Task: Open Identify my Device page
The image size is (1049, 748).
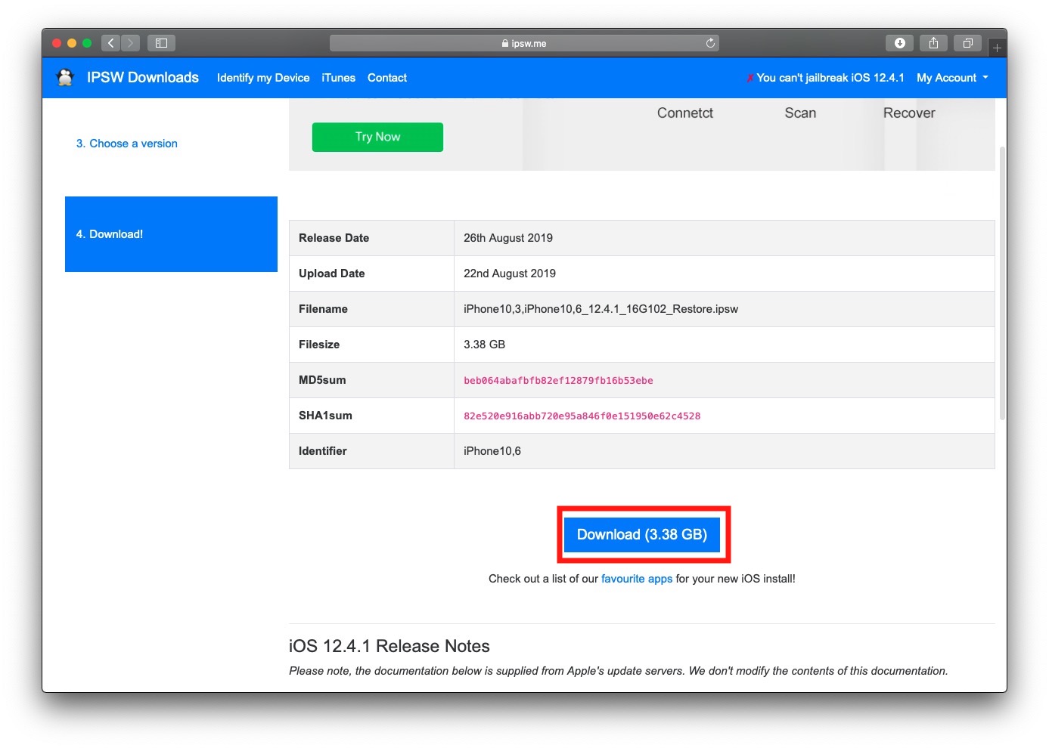Action: [263, 78]
